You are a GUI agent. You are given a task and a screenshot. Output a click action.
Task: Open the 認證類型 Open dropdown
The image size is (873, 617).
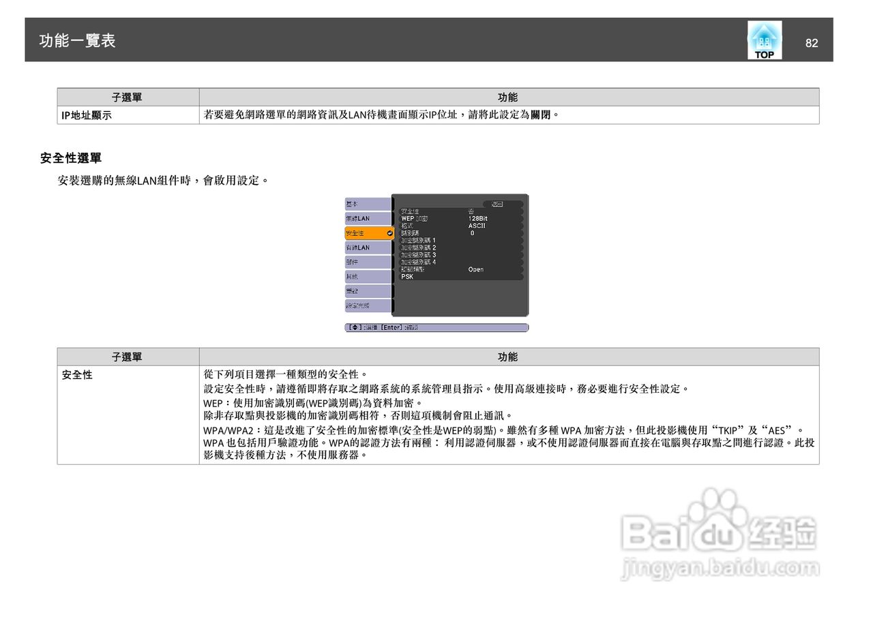pos(476,269)
